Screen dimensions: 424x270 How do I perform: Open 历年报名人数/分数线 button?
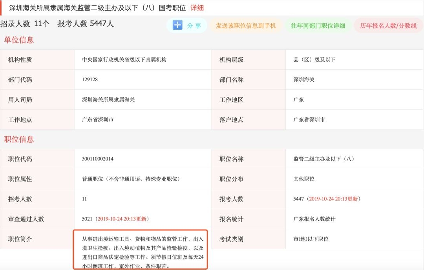[388, 26]
